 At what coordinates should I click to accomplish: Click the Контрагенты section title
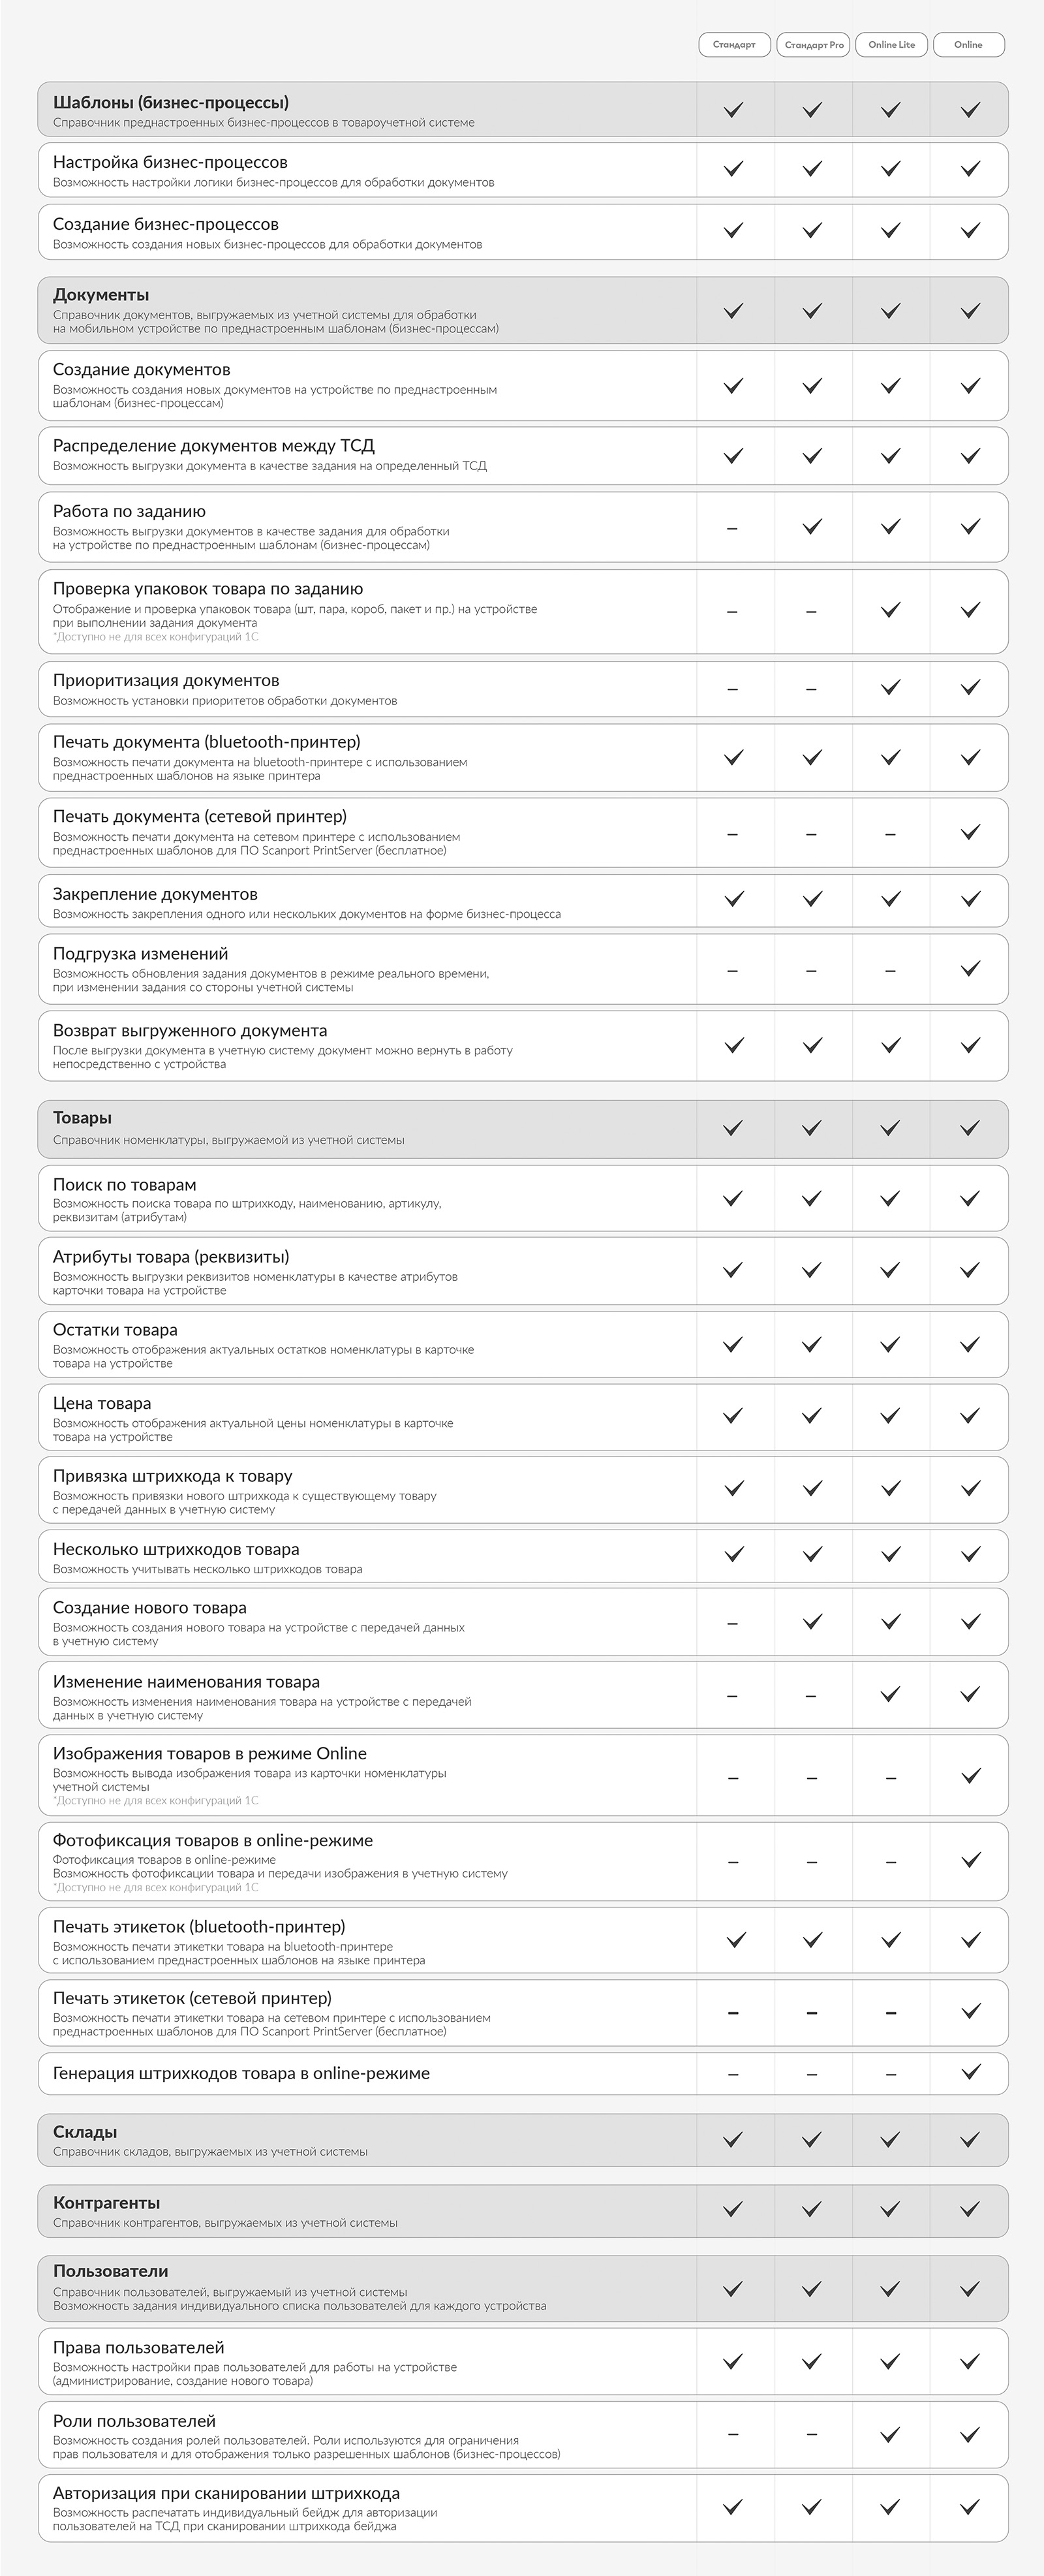[106, 2203]
